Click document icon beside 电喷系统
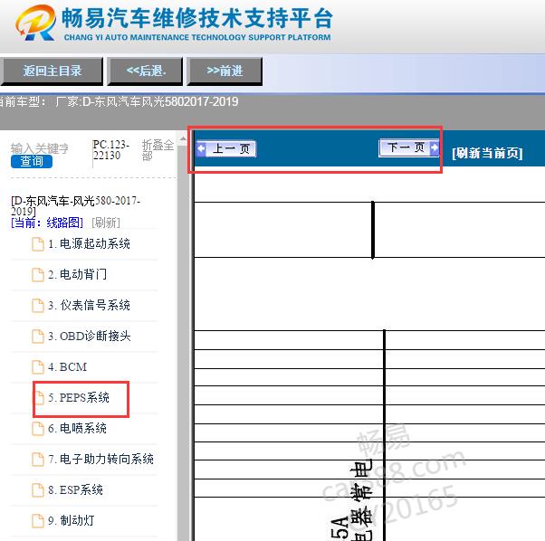 point(38,429)
